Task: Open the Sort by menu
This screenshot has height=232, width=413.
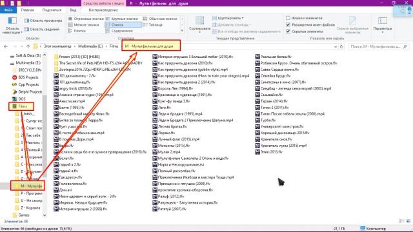Action: (199, 24)
